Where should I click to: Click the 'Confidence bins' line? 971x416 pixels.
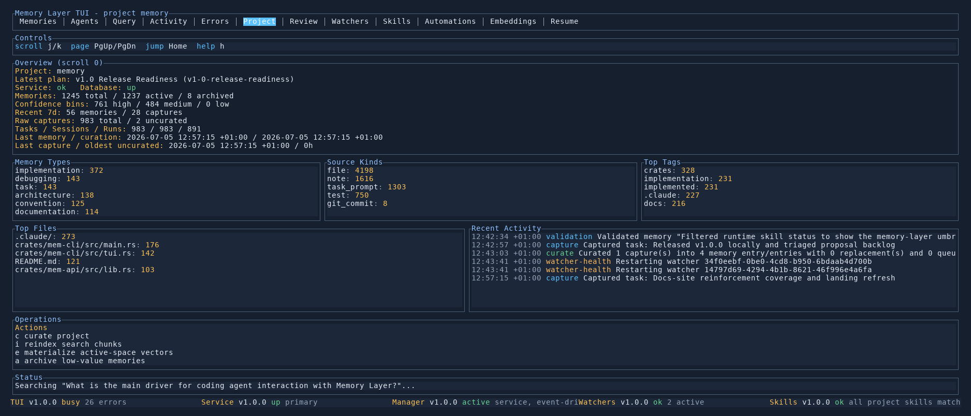[x=122, y=104]
